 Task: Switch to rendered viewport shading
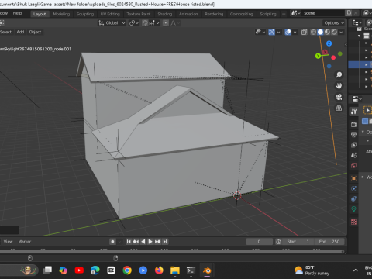tap(334, 32)
